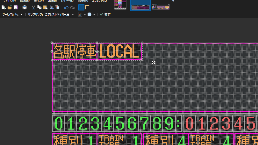Click the Print icon

click(x=25, y=7)
